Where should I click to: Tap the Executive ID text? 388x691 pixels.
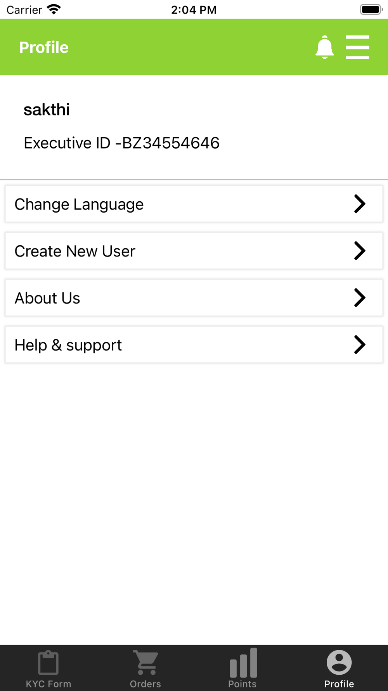(121, 143)
